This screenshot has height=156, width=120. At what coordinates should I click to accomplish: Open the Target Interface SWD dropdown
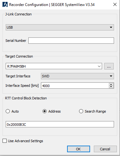77,76
